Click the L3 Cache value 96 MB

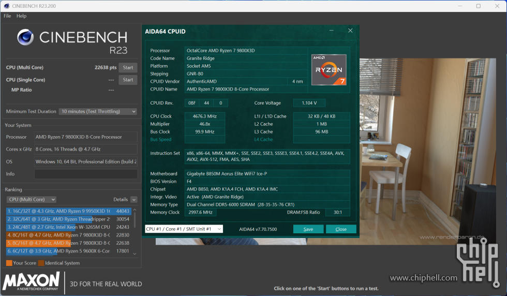coord(321,131)
